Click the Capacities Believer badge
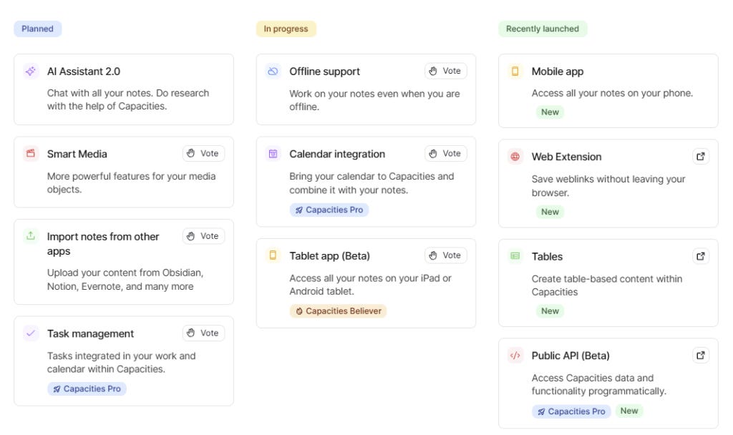733x435 pixels. [338, 311]
